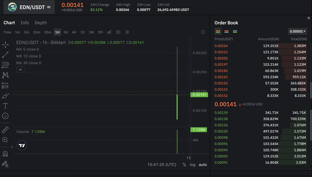
Task: Select the 1H interval
Action: 57,32
